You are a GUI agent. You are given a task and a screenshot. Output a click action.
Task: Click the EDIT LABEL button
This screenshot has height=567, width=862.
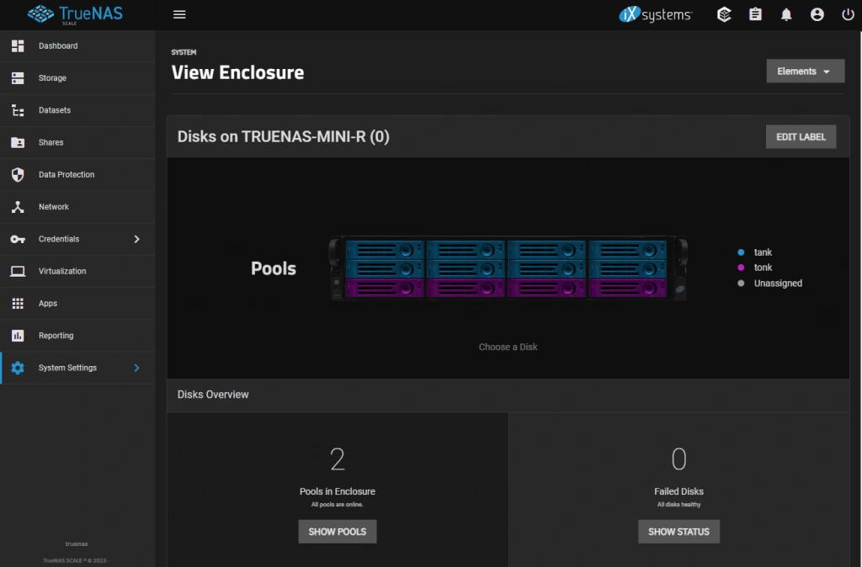pos(801,137)
